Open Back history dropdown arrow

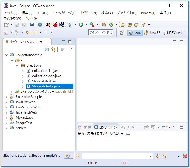click(41, 32)
